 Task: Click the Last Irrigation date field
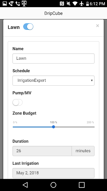[x=53, y=173]
